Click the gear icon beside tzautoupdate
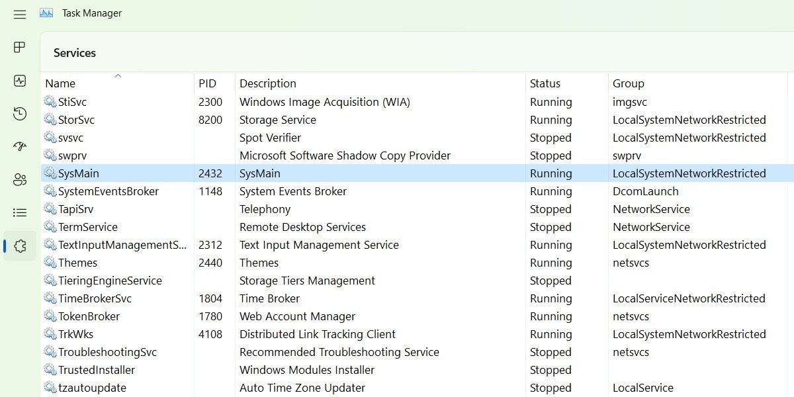794x397 pixels. pos(50,388)
